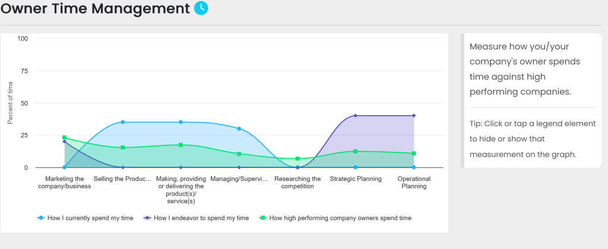The image size is (608, 249).
Task: Click the purple data point at Marketing
Action: point(64,142)
